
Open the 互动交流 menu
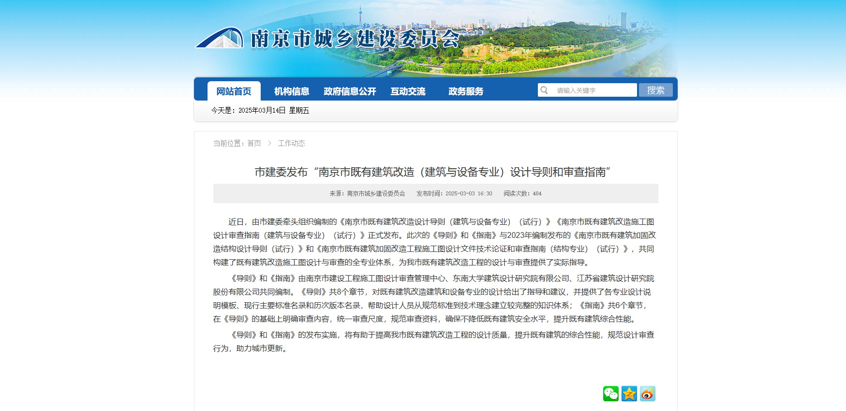(408, 91)
